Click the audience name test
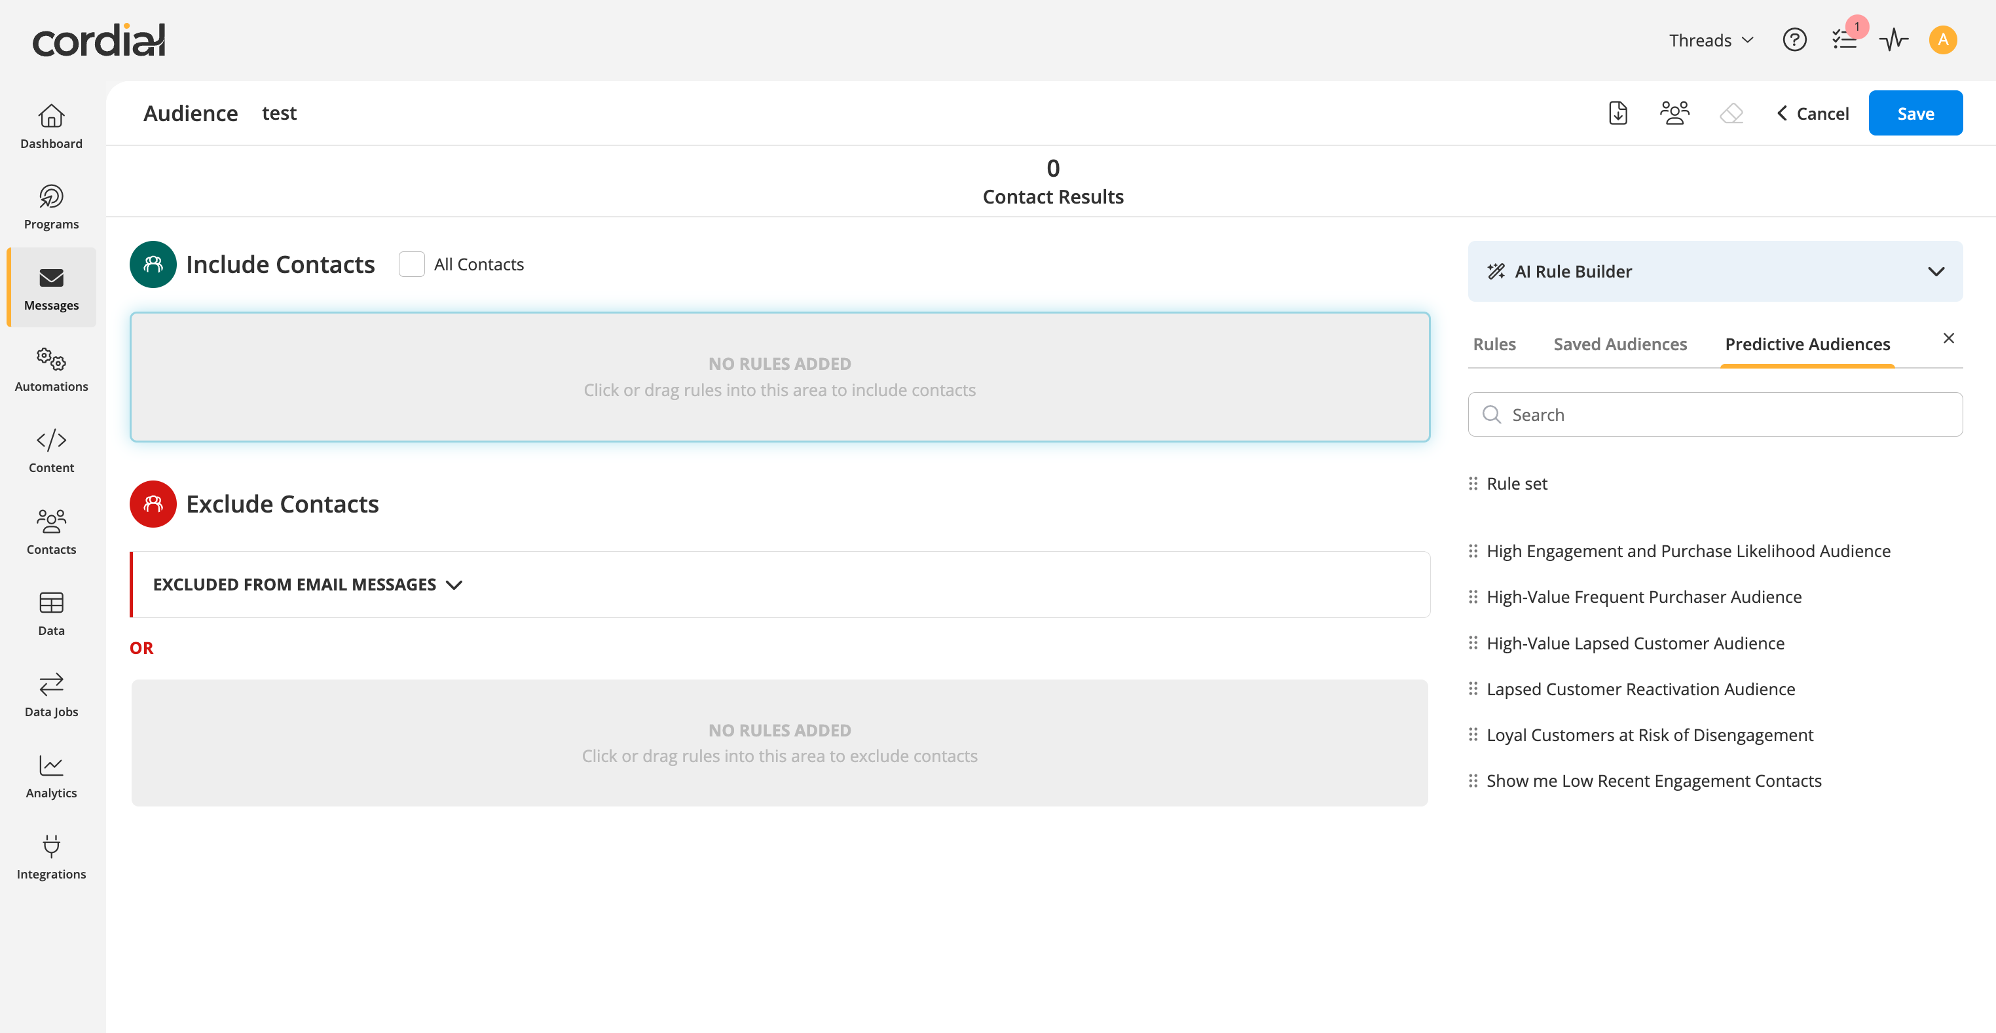 (279, 113)
